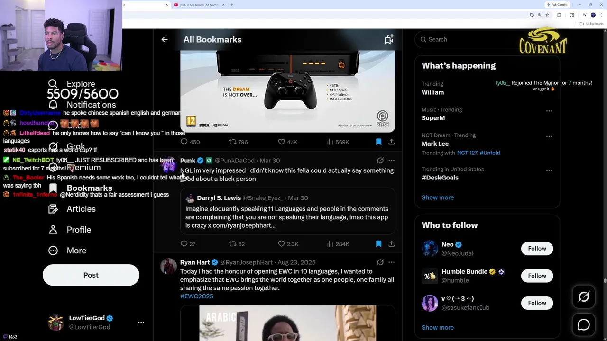The image size is (607, 341).
Task: Open Notifications in the sidebar
Action: pos(82,105)
